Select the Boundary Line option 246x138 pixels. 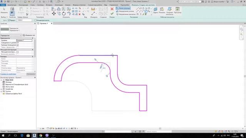point(123,8)
